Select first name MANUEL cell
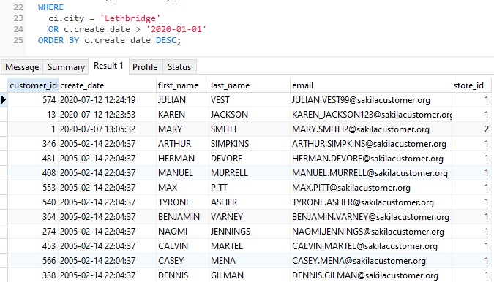Screen dimensions: 494x282 point(182,173)
